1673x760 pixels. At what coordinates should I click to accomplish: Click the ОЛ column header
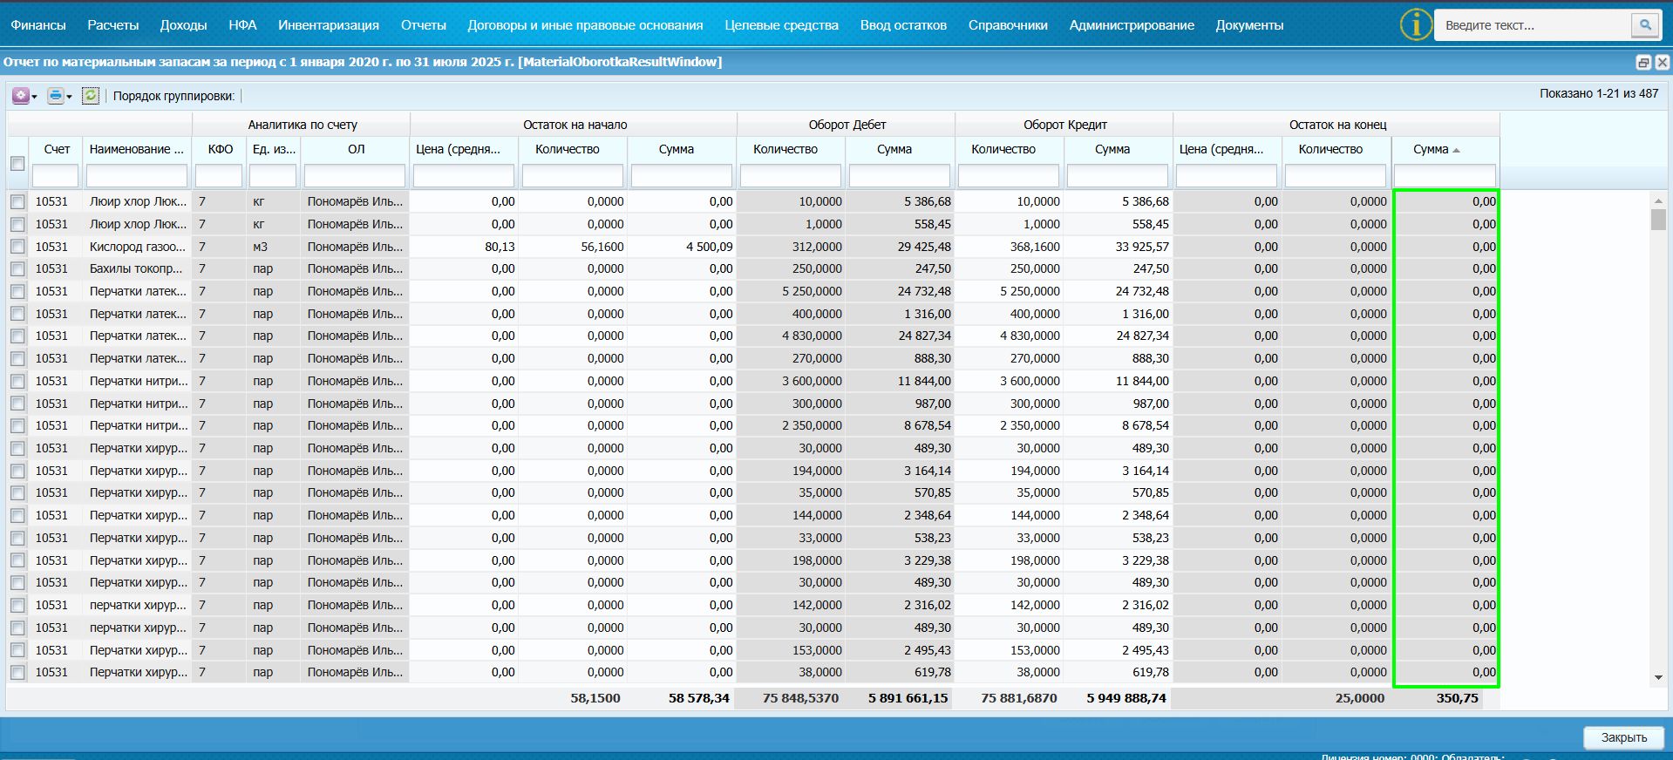pyautogui.click(x=356, y=149)
